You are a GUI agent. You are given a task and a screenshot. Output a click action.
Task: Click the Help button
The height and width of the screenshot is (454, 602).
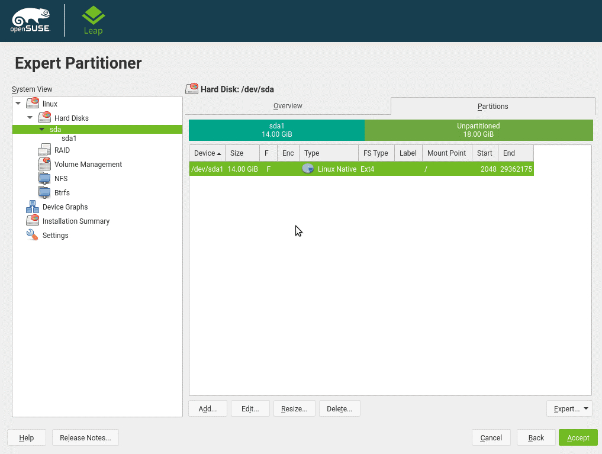tap(27, 437)
